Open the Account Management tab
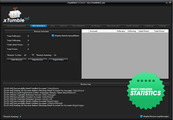The width and height of the screenshot is (173, 120). click(16, 26)
